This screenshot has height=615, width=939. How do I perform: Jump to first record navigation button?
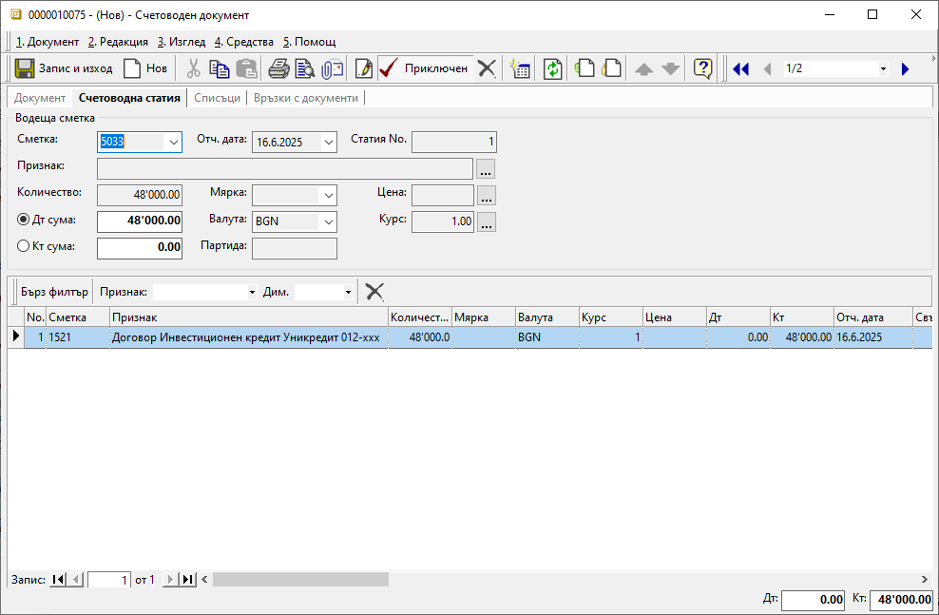point(58,579)
